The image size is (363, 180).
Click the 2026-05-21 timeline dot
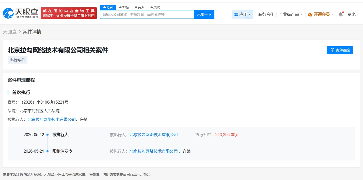coord(48,151)
